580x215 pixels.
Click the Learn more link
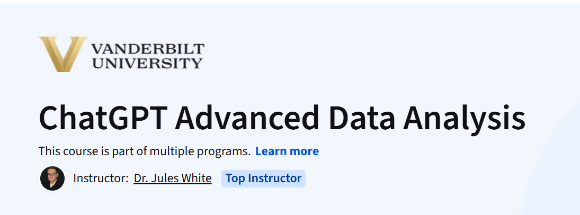287,151
